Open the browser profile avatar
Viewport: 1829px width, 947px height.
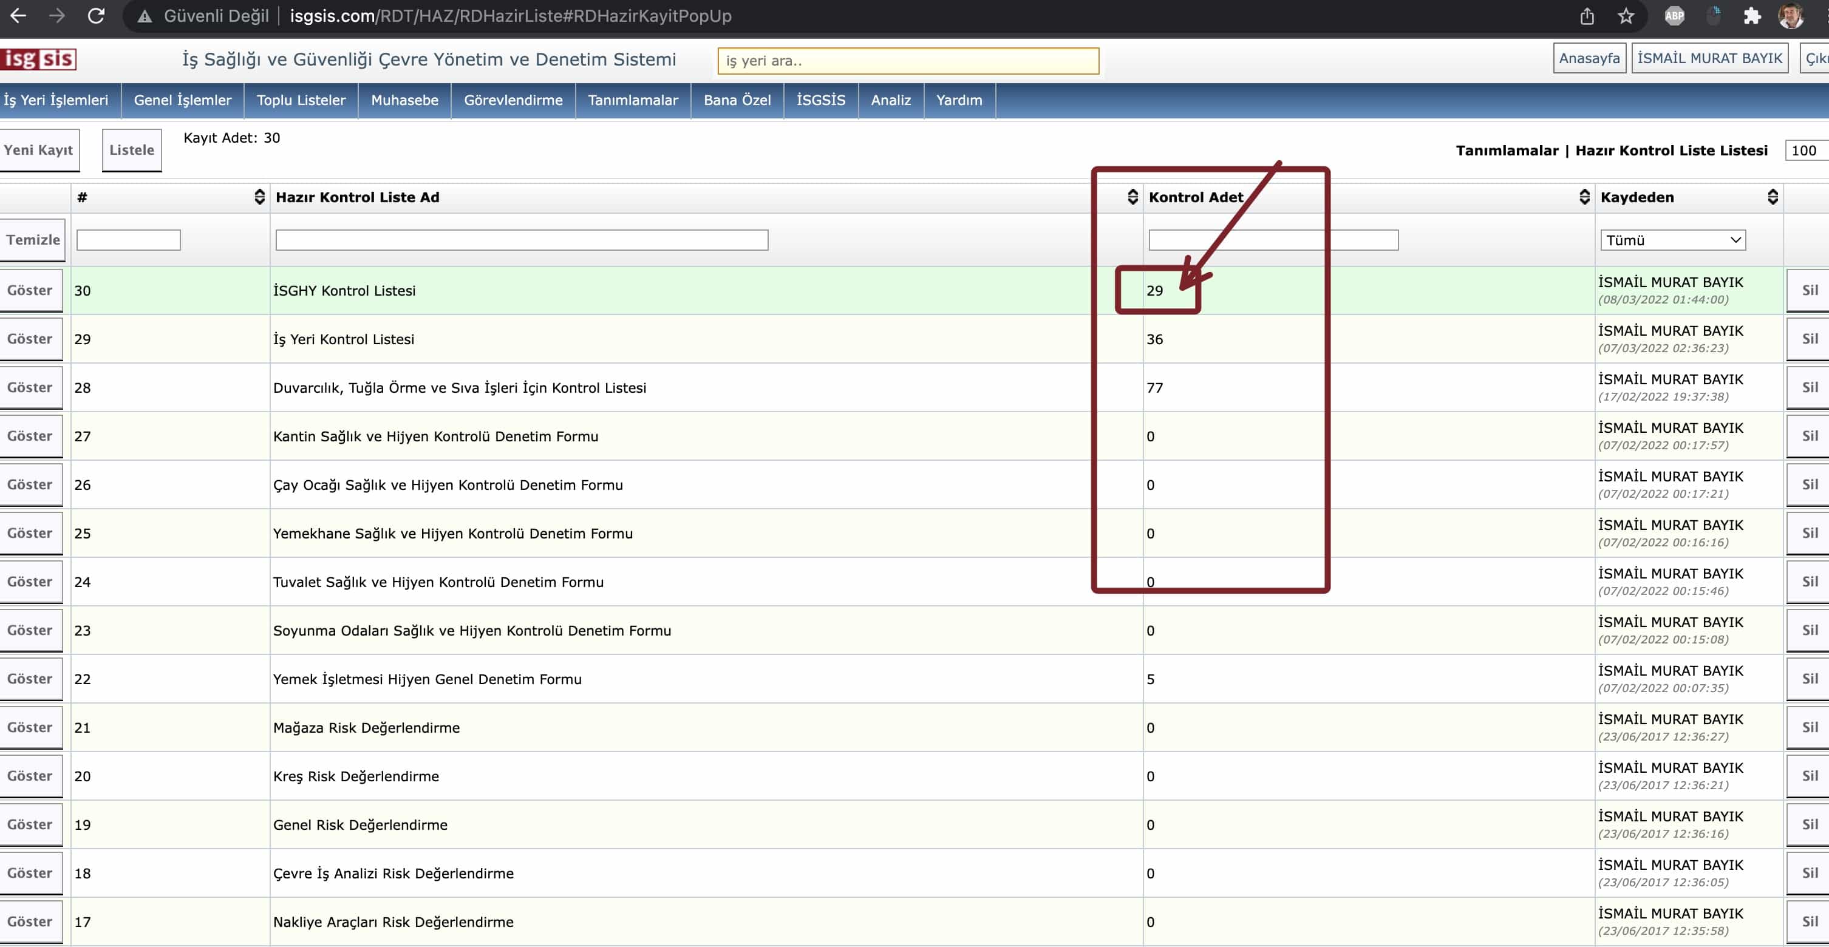point(1790,16)
